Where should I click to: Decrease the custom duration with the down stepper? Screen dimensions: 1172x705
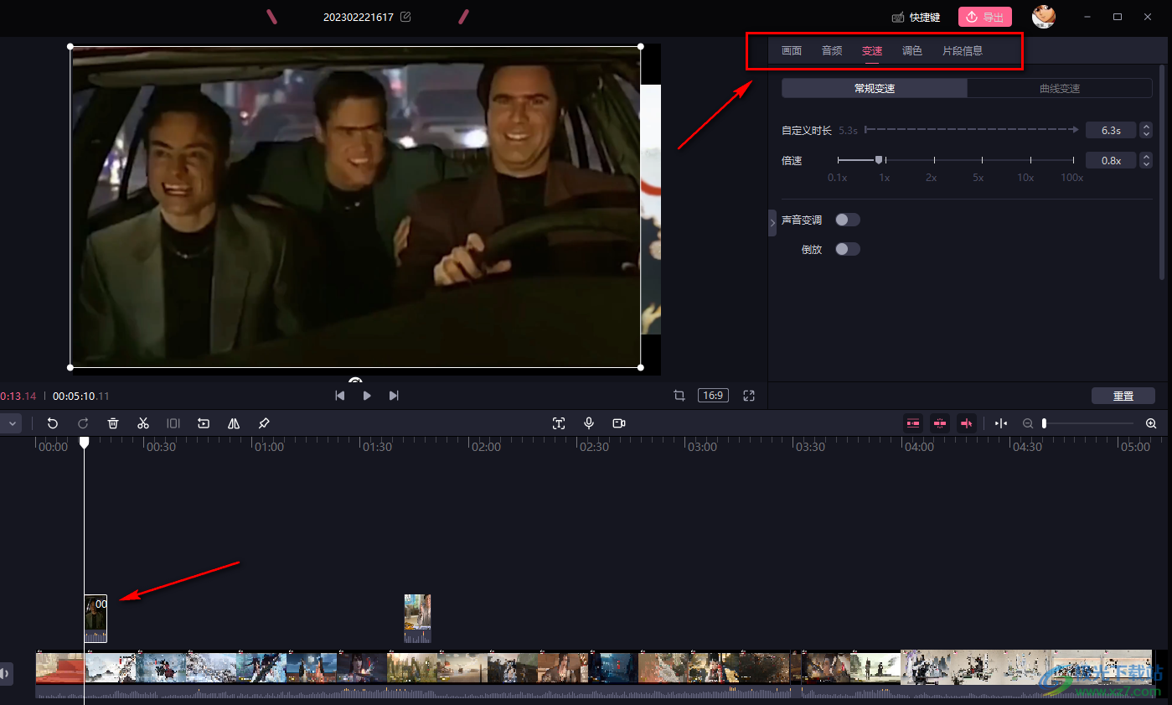(1147, 134)
